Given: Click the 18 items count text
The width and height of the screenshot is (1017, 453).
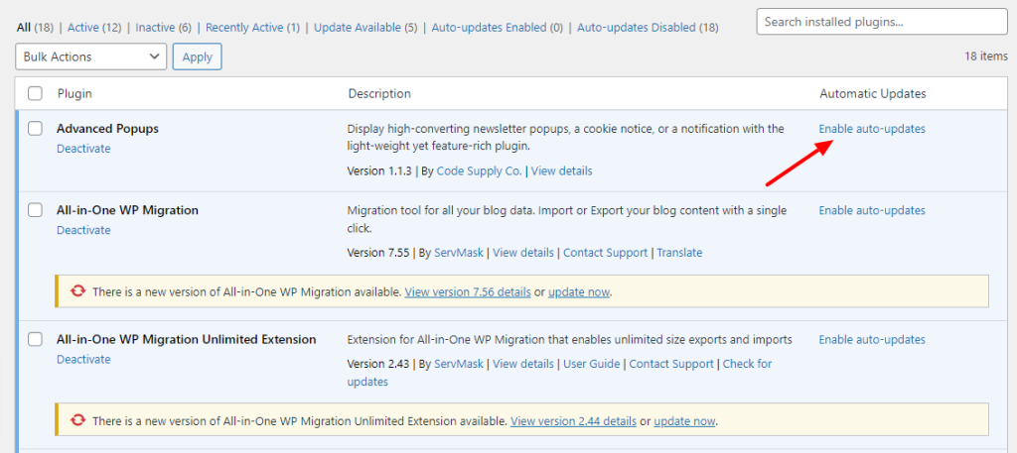Looking at the screenshot, I should tap(986, 57).
